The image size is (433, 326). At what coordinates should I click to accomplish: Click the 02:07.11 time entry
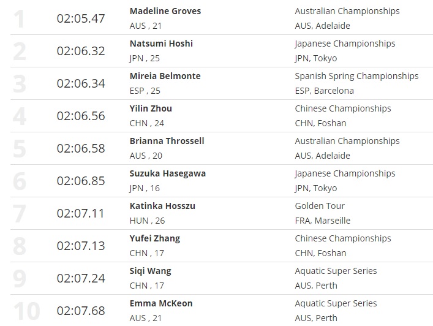point(81,213)
